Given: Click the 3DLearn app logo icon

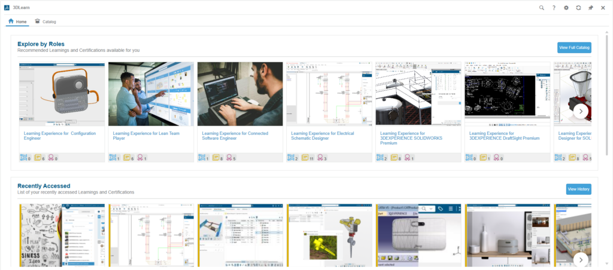Looking at the screenshot, I should 7,7.
